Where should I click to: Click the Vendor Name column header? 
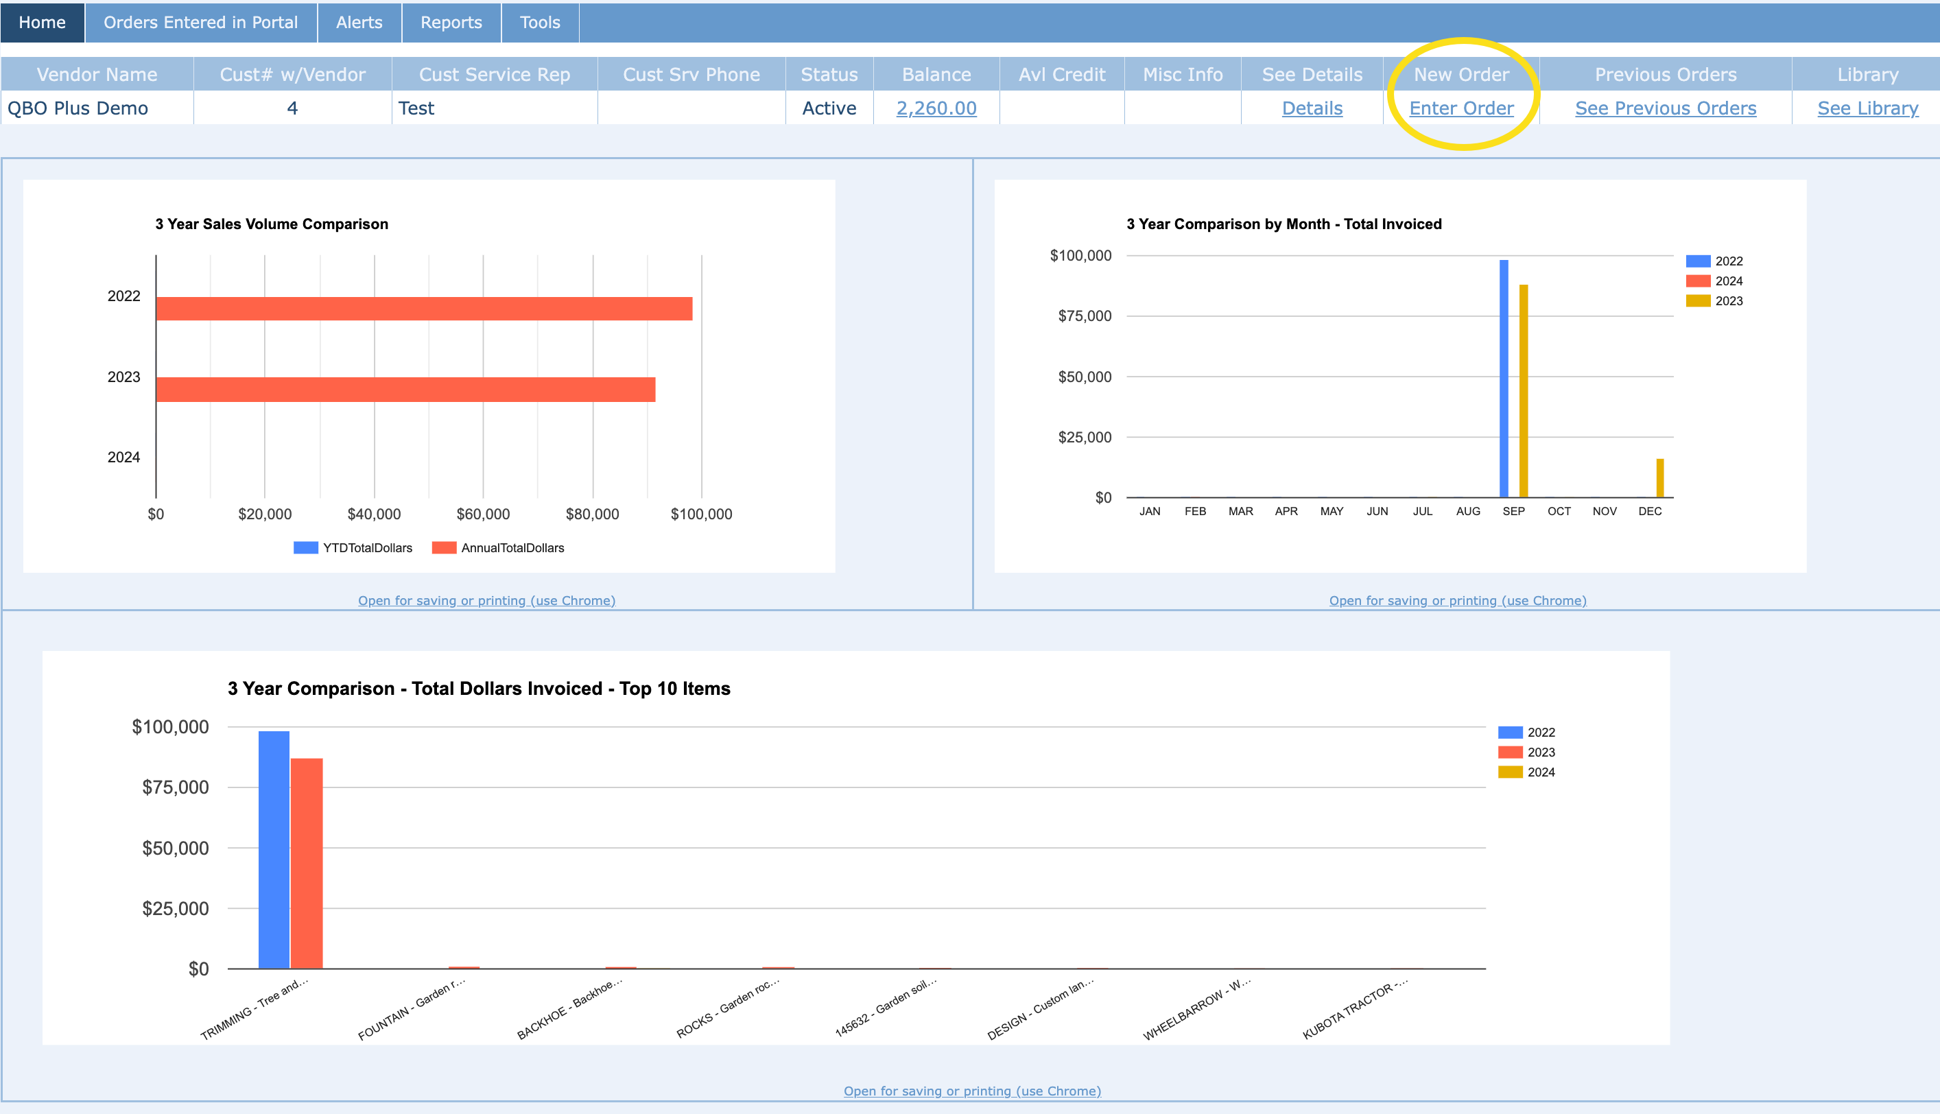click(97, 74)
